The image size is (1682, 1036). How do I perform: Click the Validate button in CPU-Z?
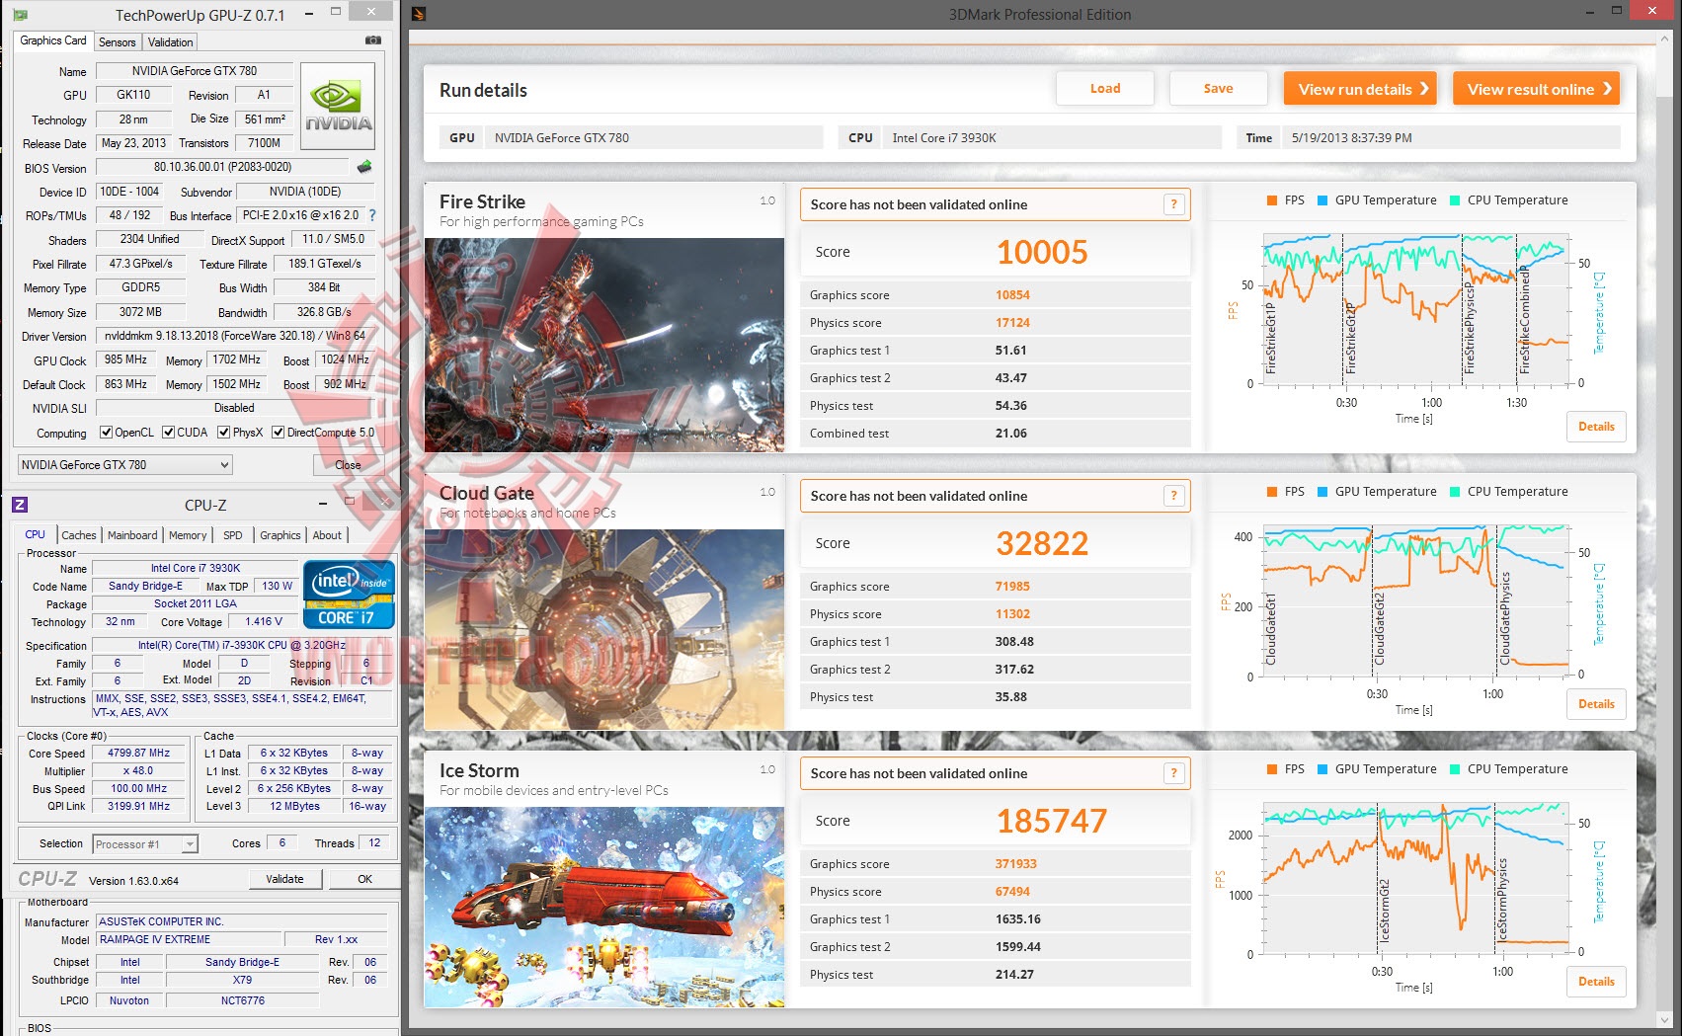284,879
